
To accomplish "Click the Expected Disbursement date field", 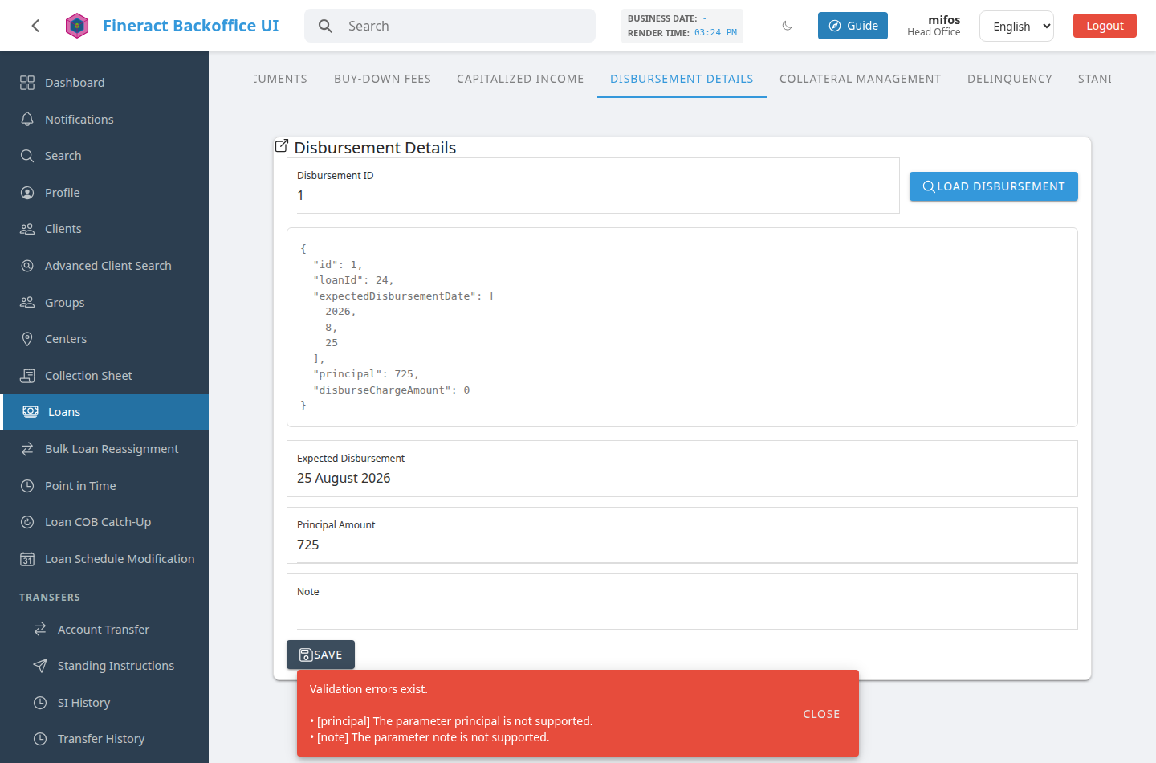I will pos(682,469).
